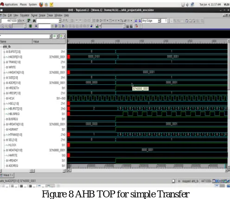Click the run simulation icon with green arrow
Viewport: 230px width, 199px height.
coord(97,26)
